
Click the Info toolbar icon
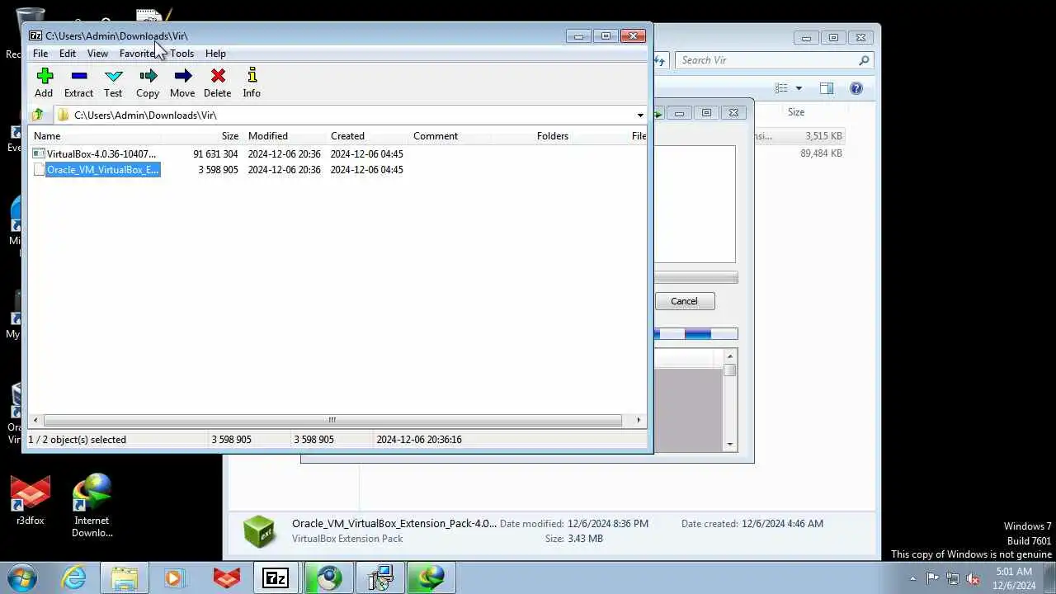(x=252, y=82)
